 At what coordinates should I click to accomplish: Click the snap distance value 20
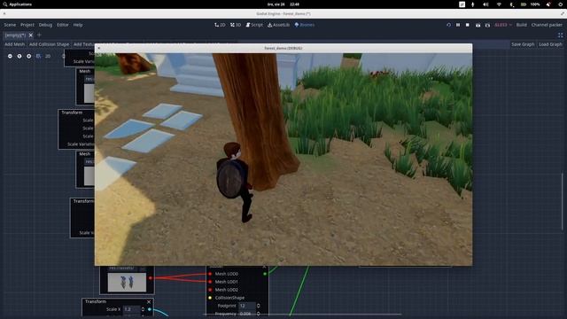48,56
